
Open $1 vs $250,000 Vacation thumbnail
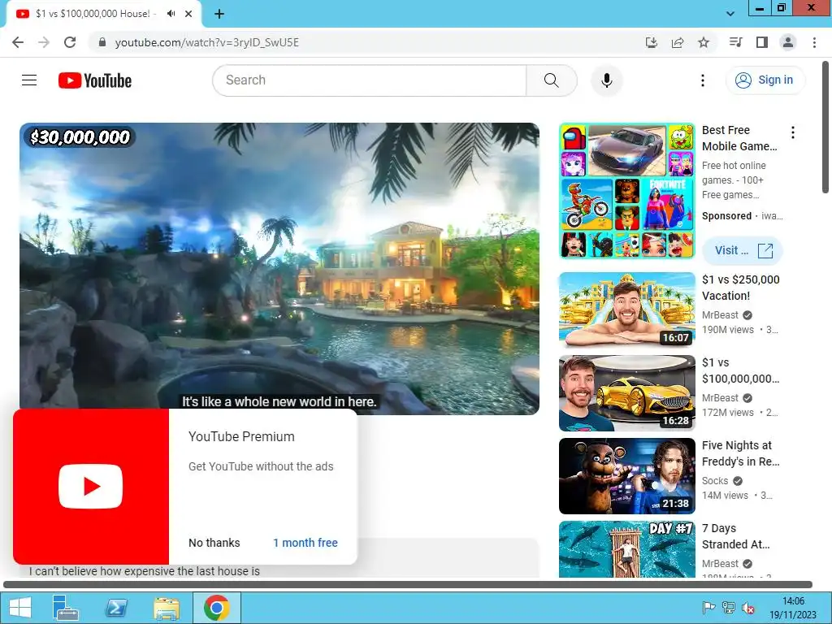tap(627, 310)
